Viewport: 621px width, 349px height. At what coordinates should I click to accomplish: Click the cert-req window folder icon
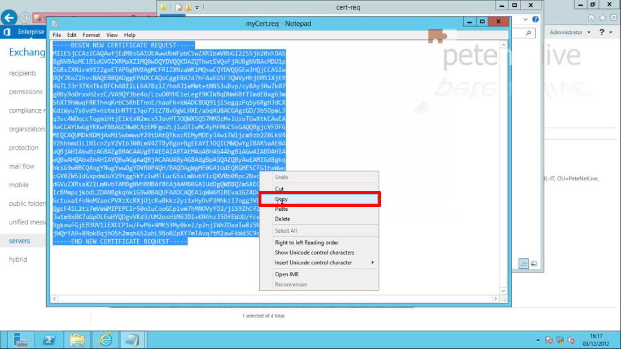click(x=164, y=7)
